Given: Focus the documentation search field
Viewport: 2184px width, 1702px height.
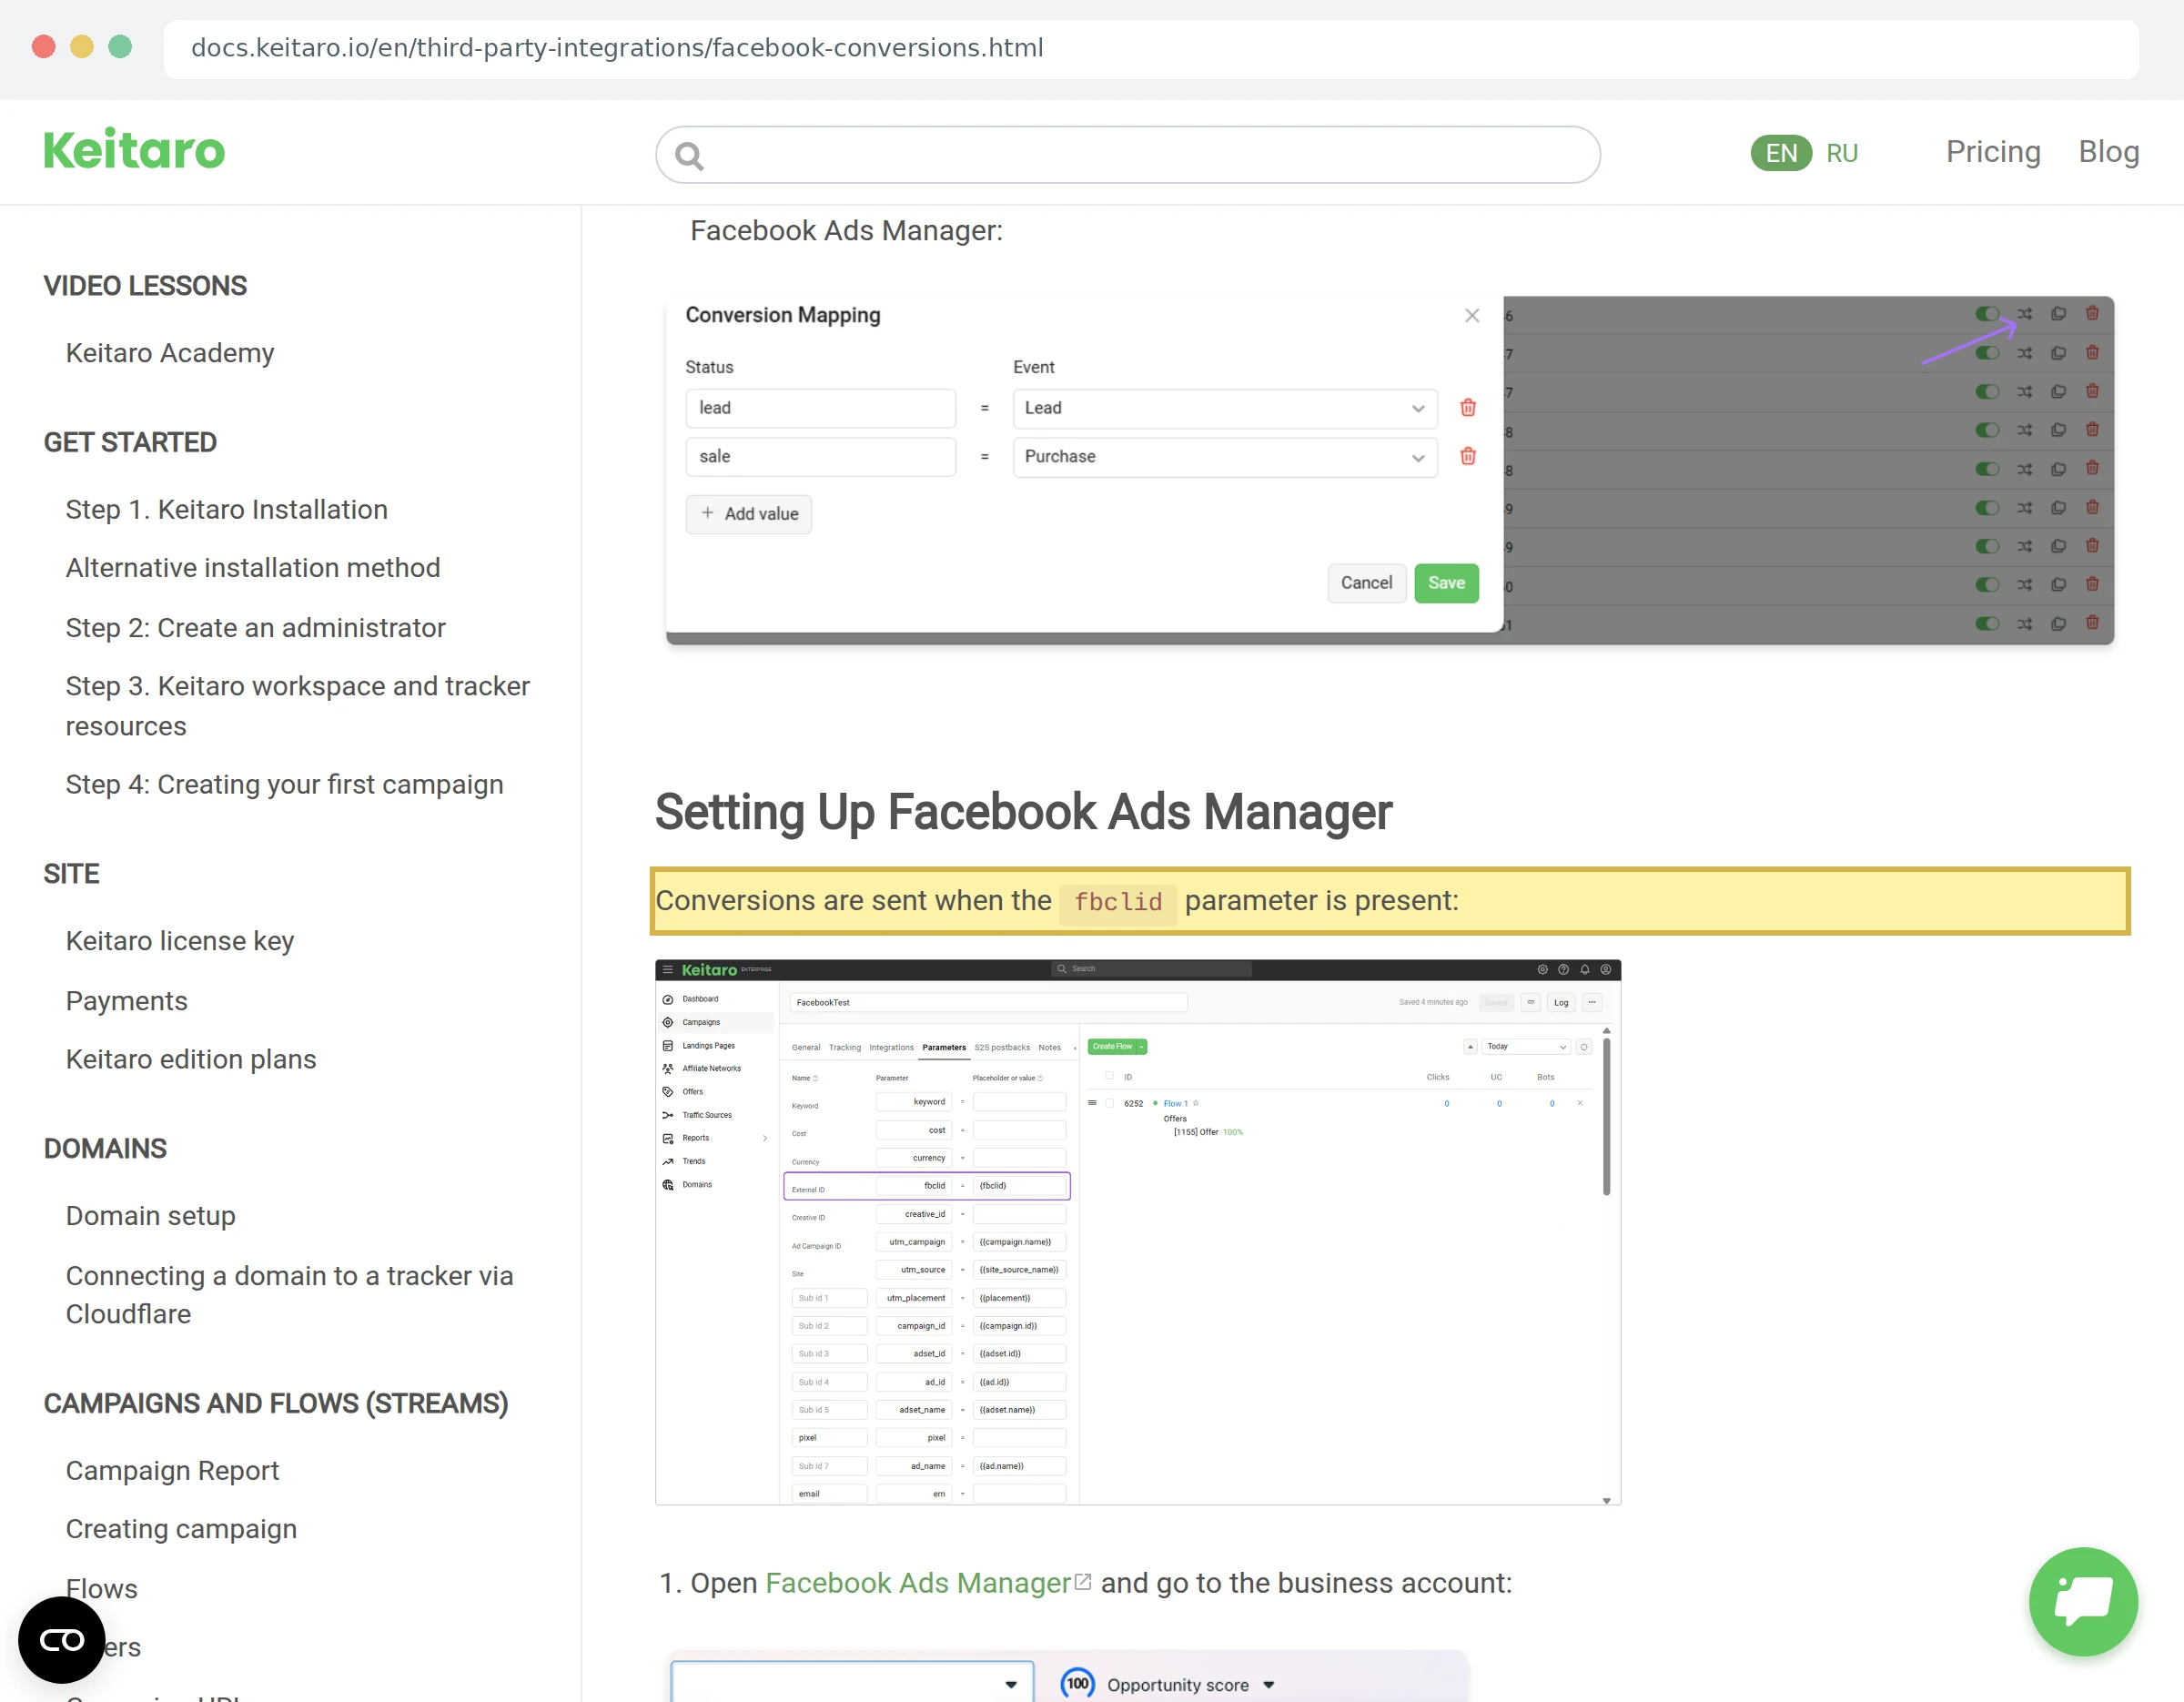Looking at the screenshot, I should 1128,155.
